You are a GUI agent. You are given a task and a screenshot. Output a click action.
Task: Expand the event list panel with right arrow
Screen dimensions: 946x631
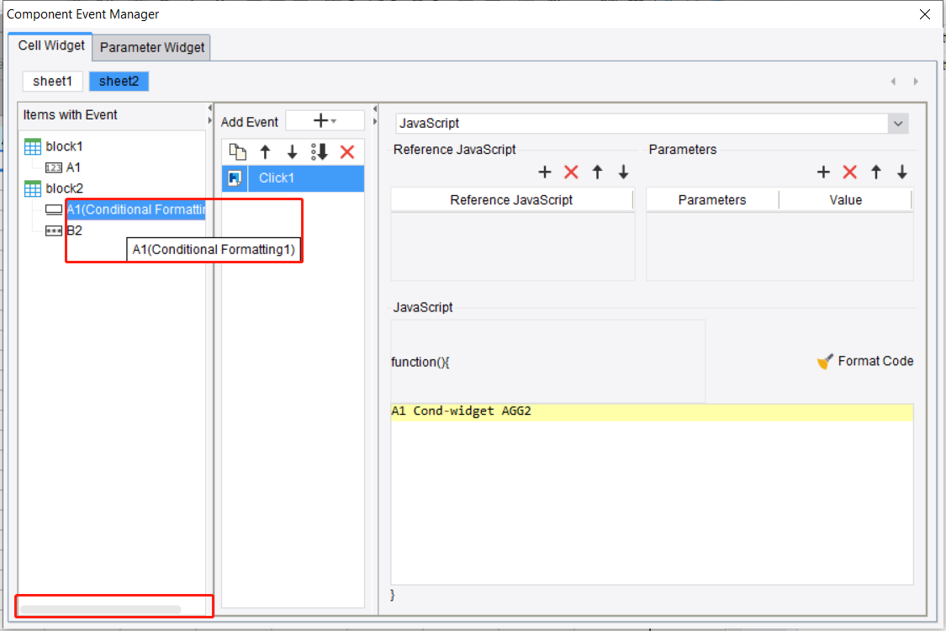click(x=375, y=121)
